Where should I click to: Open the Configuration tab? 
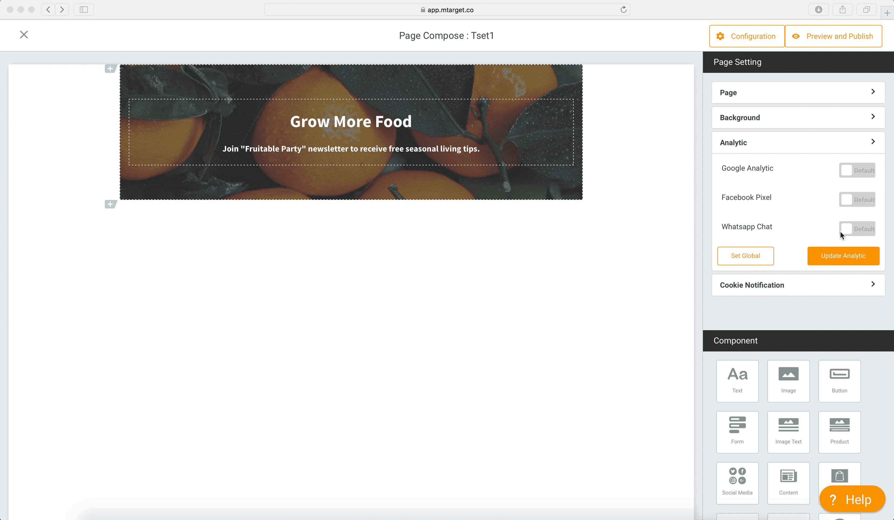point(746,36)
